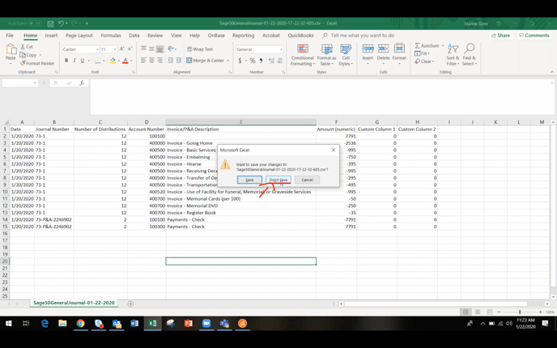Viewport: 557px width, 348px height.
Task: Click the 'Amount (numeric)' header cell
Action: click(x=336, y=129)
